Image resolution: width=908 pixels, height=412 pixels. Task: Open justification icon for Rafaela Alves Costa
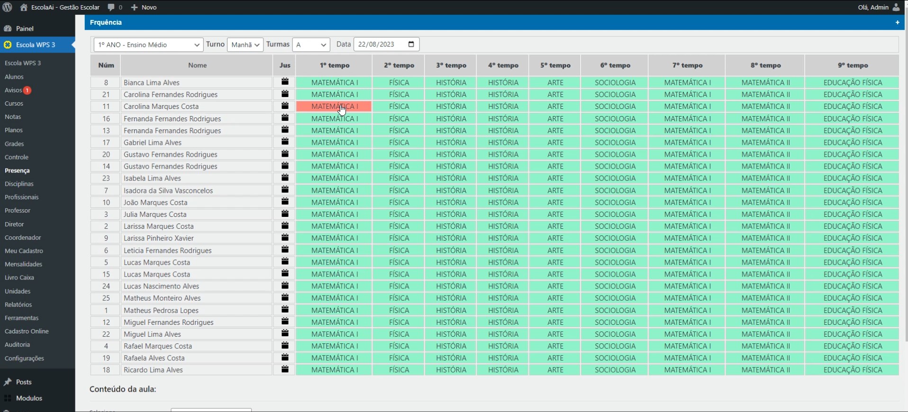click(285, 357)
